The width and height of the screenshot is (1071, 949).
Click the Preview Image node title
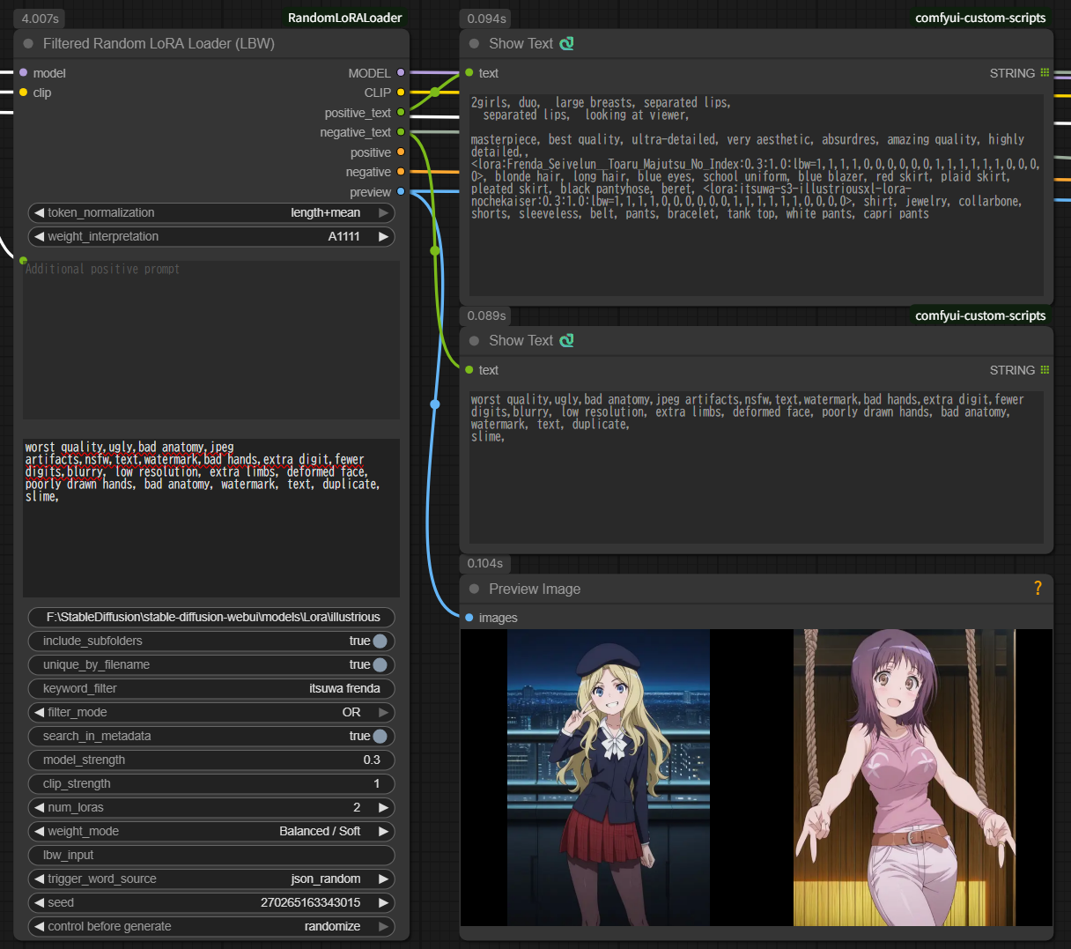(x=535, y=589)
